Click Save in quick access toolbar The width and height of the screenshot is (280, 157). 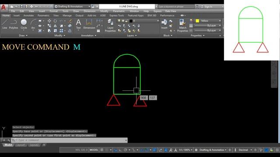tap(21, 7)
